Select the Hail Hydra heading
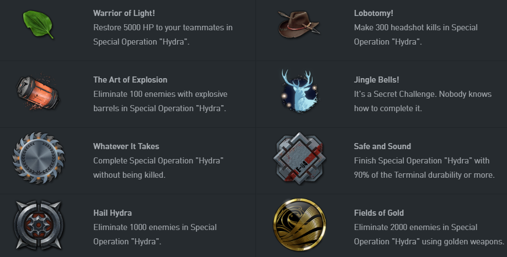The image size is (507, 257). (113, 213)
